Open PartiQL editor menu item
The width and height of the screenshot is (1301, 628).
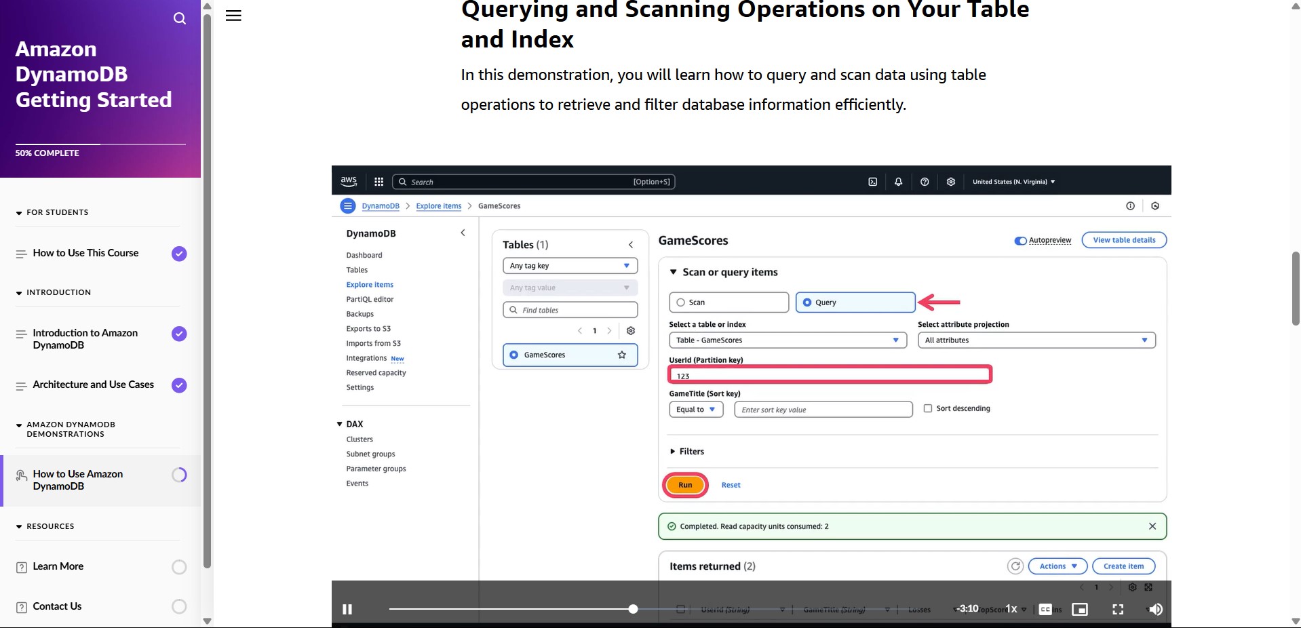(370, 299)
